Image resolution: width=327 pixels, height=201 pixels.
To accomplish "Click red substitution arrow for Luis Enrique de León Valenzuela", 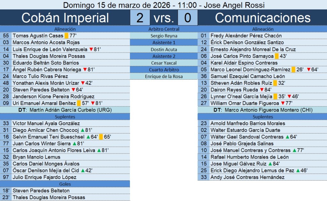I will 91,49.
